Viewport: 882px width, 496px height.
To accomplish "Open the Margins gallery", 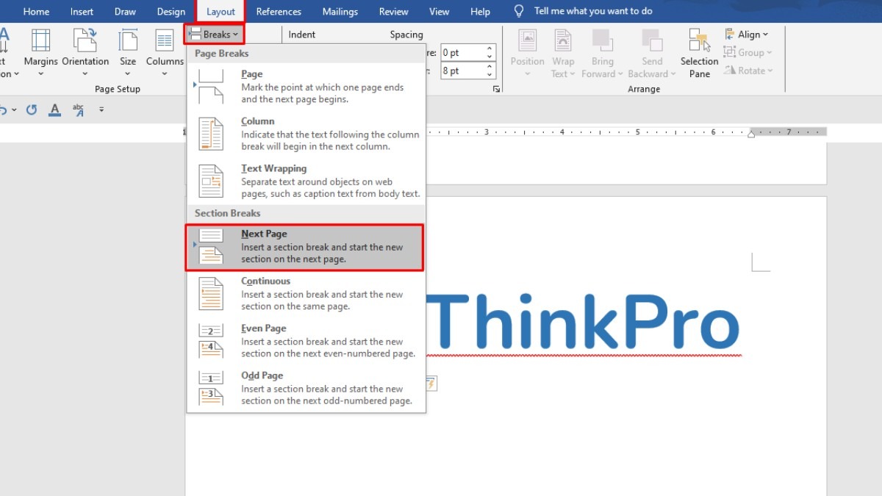I will tap(41, 53).
